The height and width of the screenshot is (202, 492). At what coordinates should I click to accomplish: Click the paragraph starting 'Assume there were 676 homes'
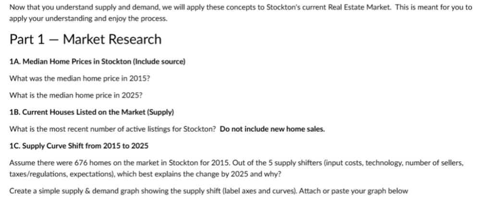(x=236, y=168)
